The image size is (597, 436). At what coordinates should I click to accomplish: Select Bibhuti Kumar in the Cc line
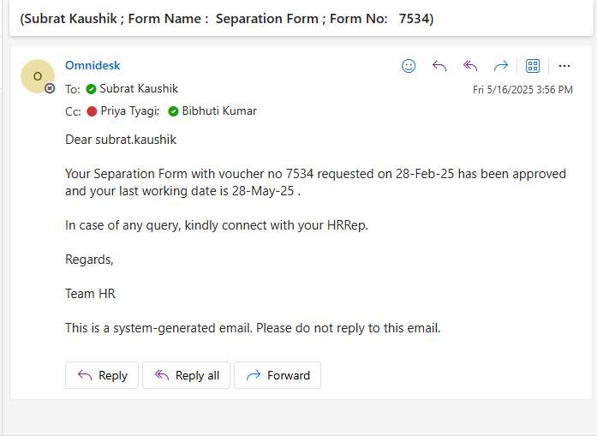click(x=218, y=110)
